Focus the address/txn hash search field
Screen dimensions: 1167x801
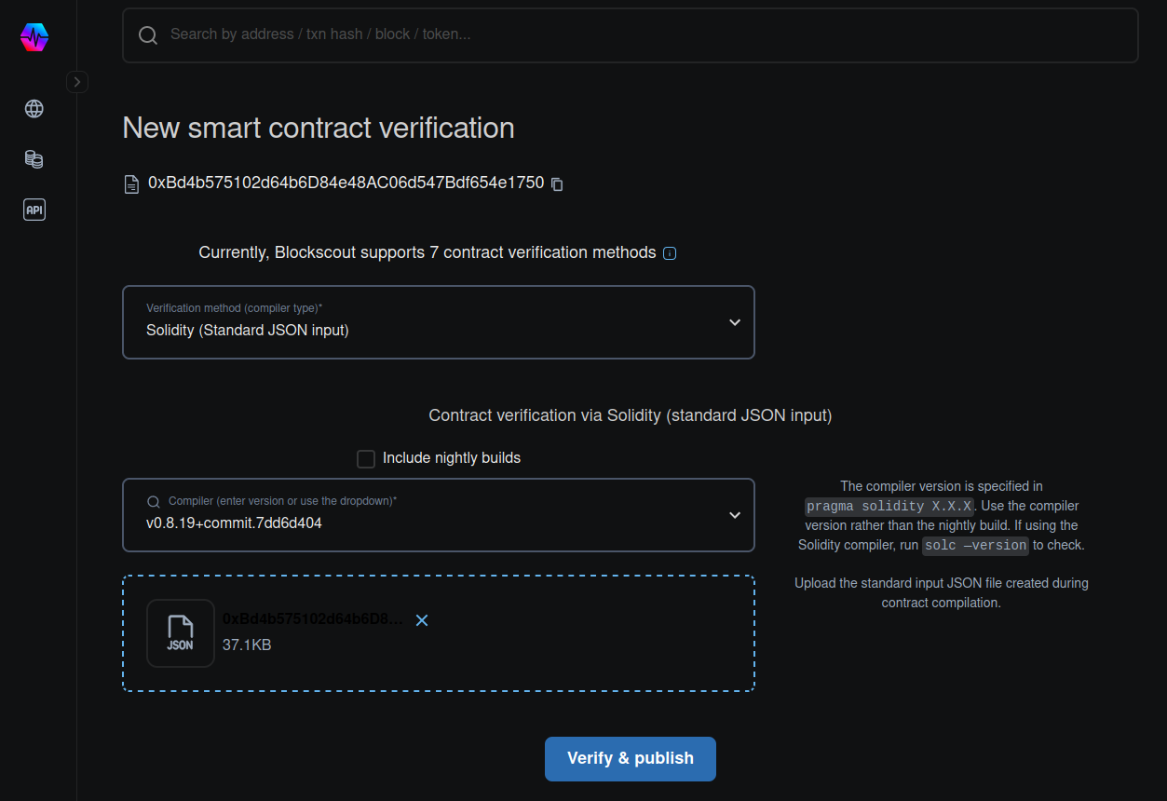643,34
